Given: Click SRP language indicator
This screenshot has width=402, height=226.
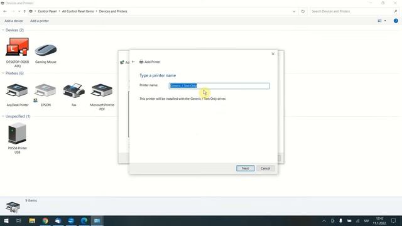Looking at the screenshot, I should point(366,221).
